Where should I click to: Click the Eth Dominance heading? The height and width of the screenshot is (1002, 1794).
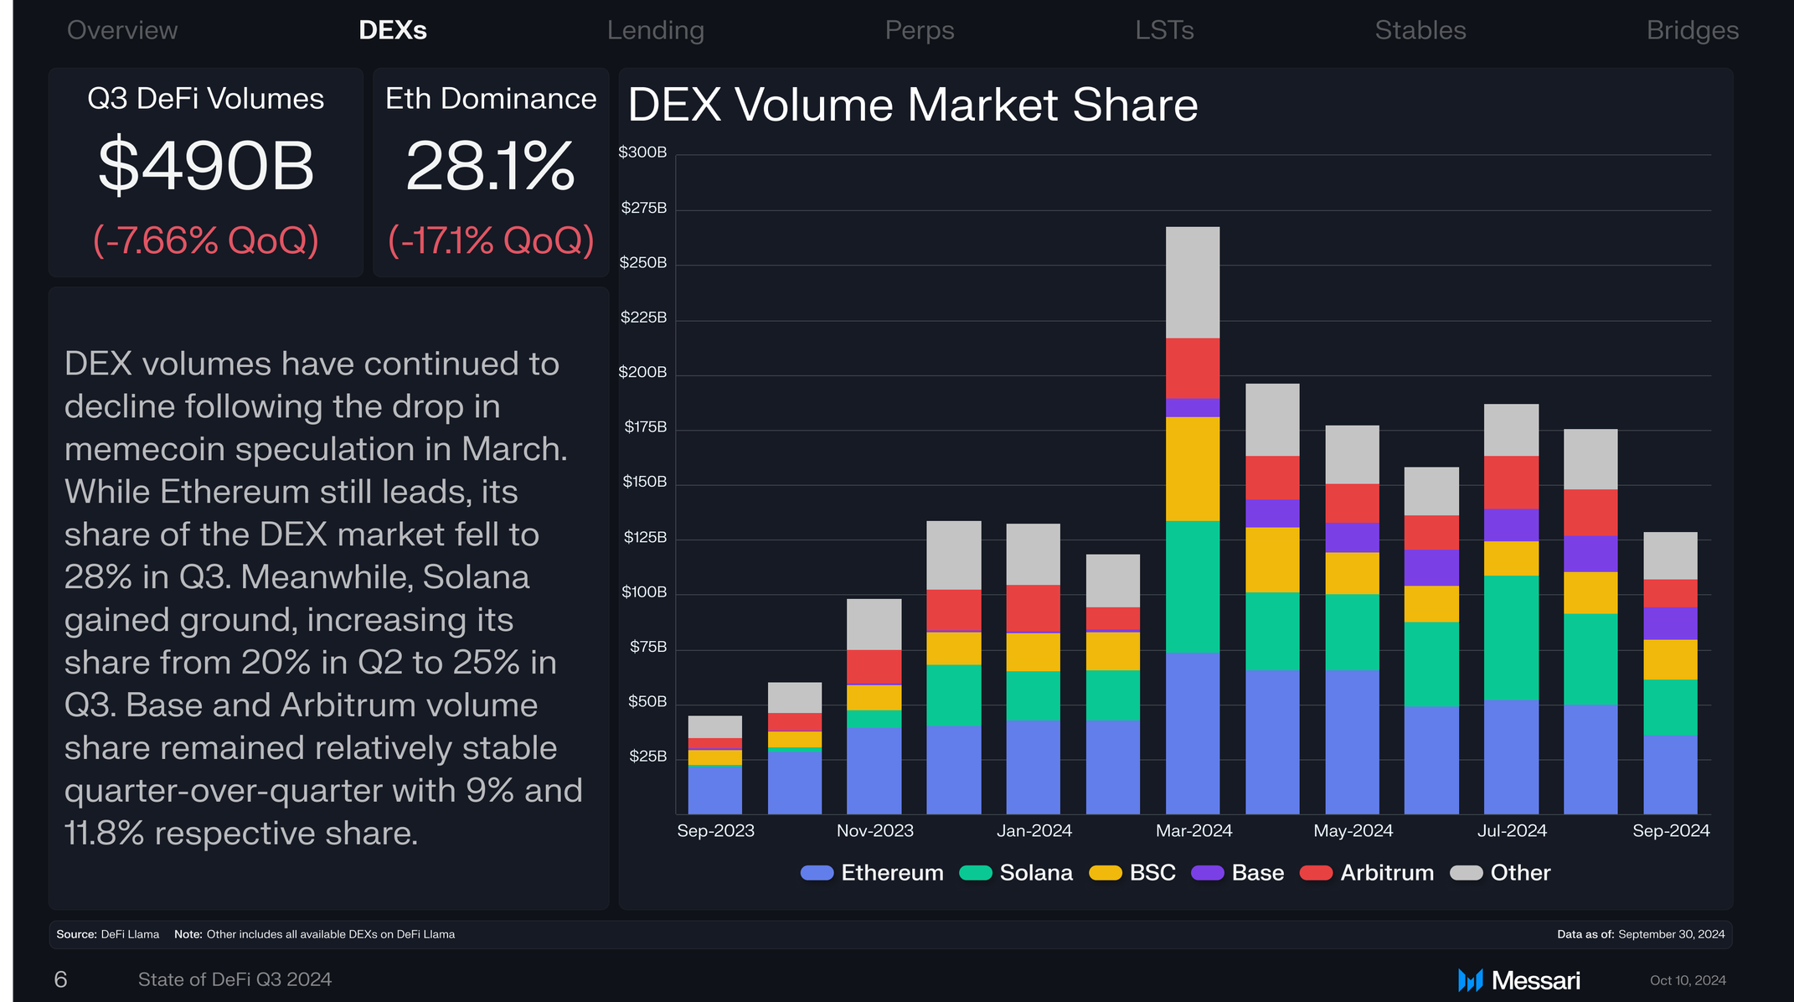tap(491, 99)
